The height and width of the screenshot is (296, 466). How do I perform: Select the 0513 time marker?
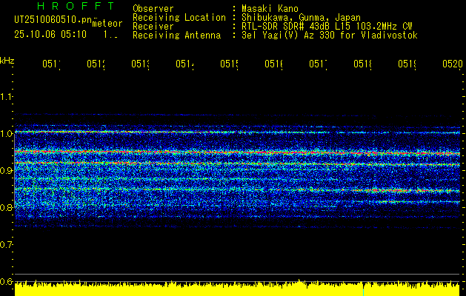pyautogui.click(x=140, y=64)
